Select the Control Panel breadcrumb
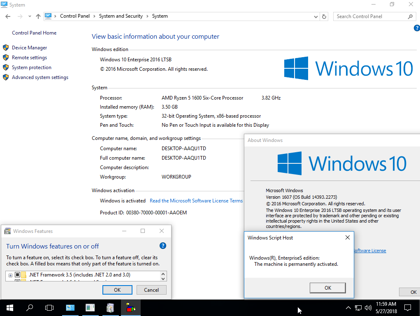The image size is (420, 316). tap(75, 16)
